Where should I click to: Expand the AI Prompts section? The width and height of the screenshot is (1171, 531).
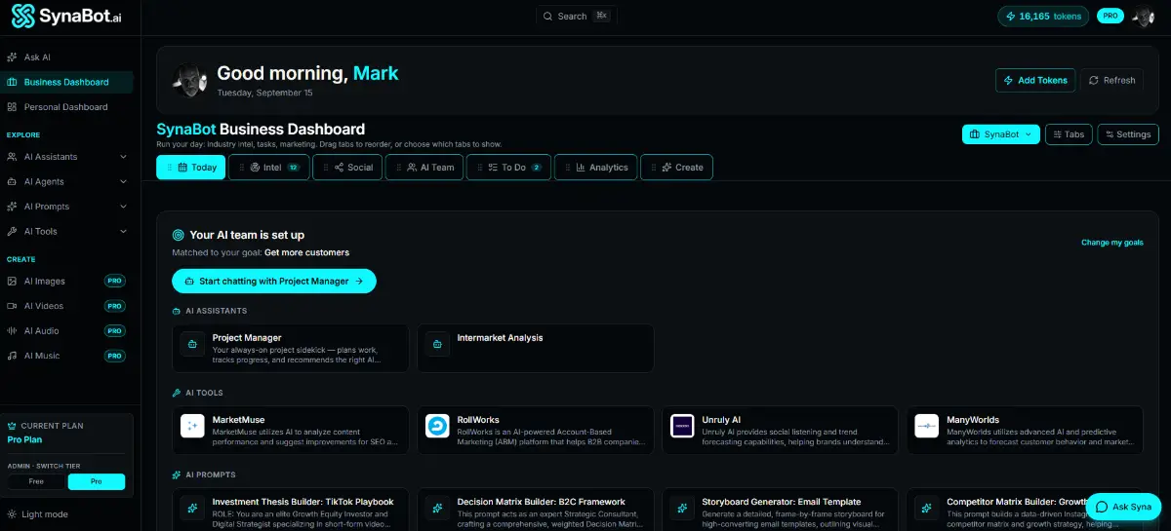click(66, 207)
